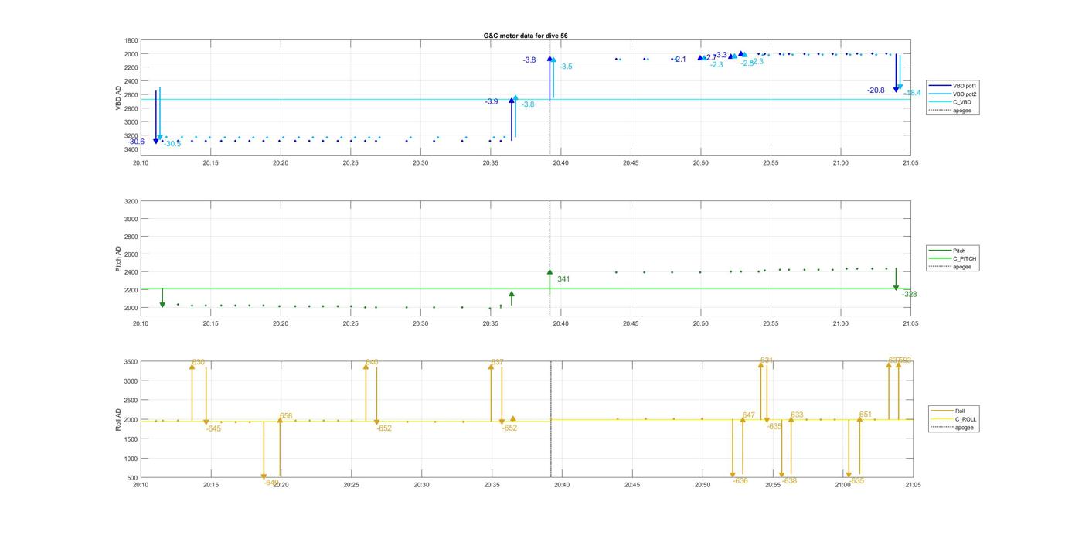This screenshot has height=536, width=1082.
Task: Click the "3400" tick on the VBD axis
Action: (x=131, y=149)
